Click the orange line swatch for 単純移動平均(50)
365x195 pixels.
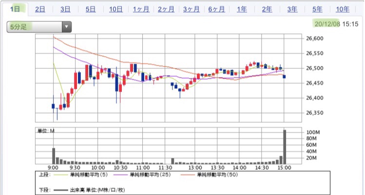pyautogui.click(x=188, y=175)
